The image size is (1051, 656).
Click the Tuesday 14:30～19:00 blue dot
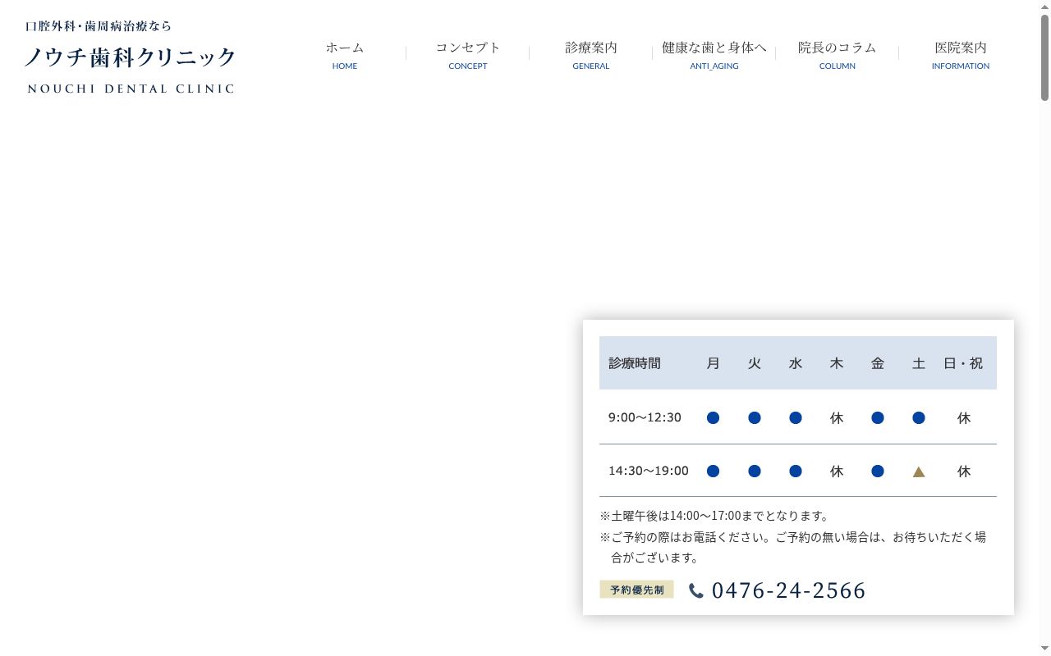coord(755,471)
